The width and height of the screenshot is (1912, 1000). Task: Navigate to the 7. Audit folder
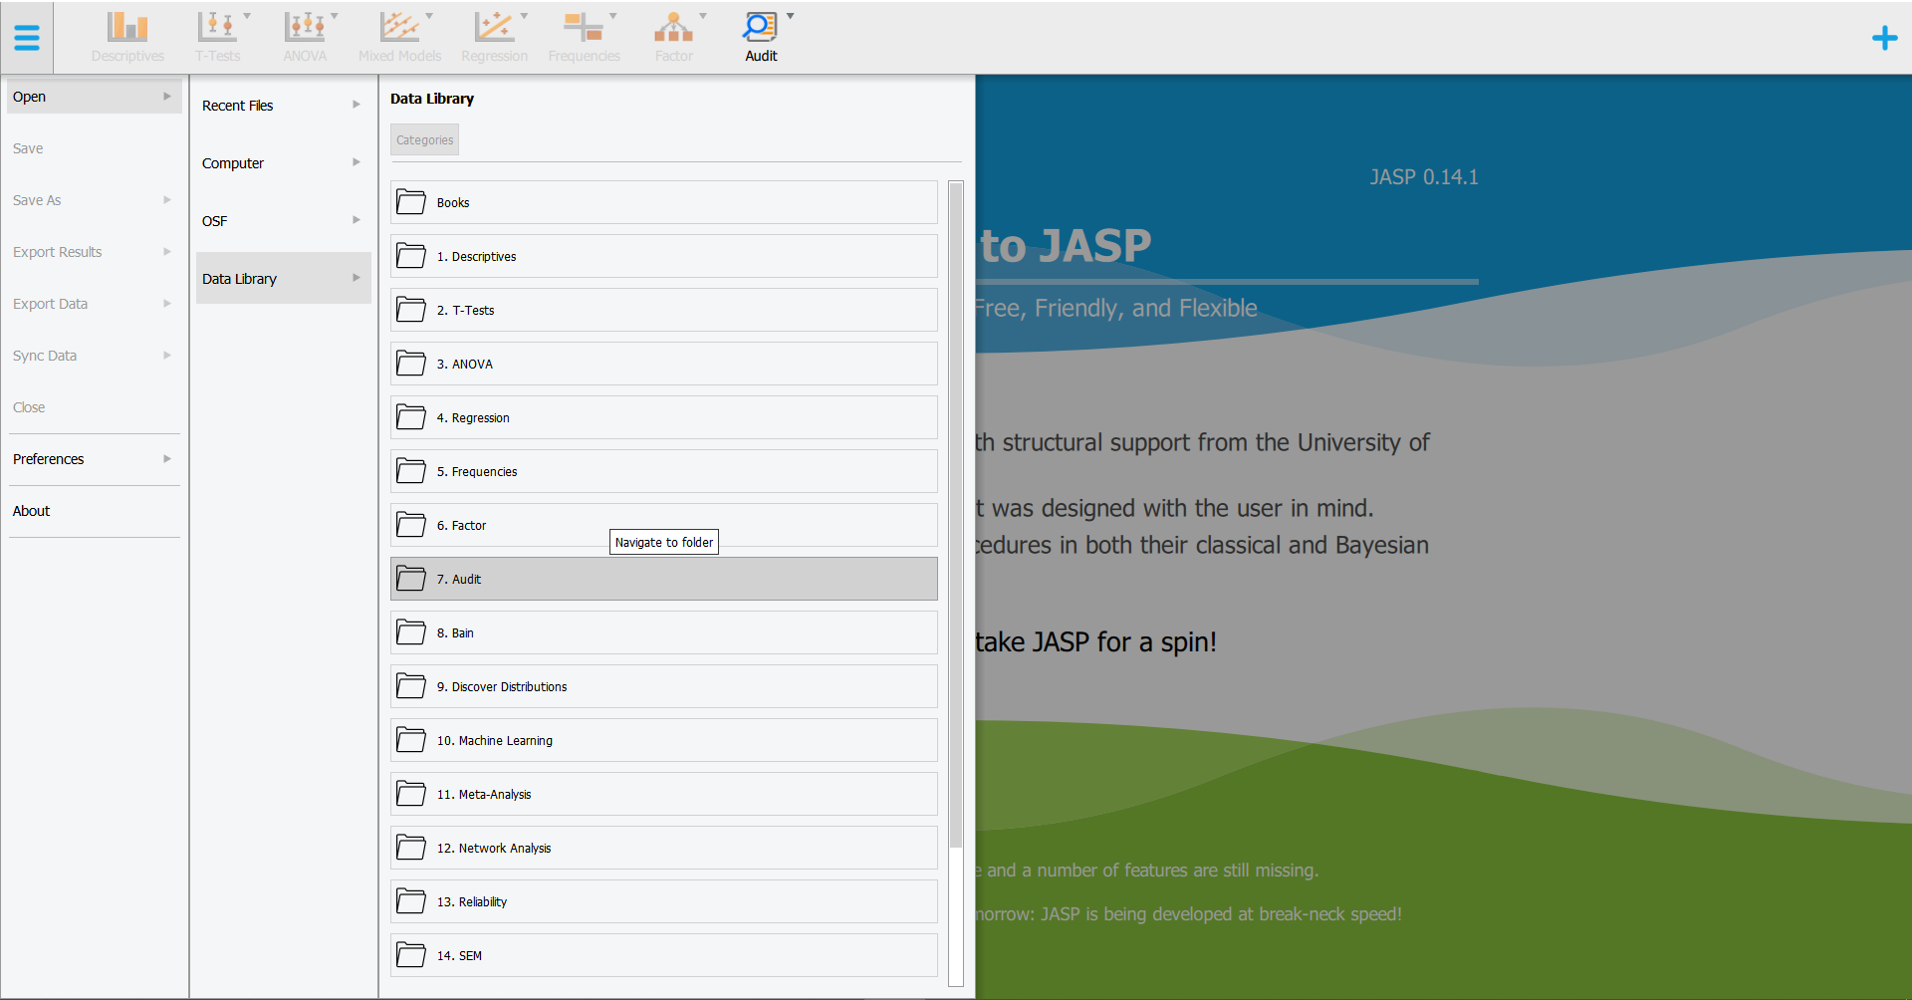click(x=663, y=579)
